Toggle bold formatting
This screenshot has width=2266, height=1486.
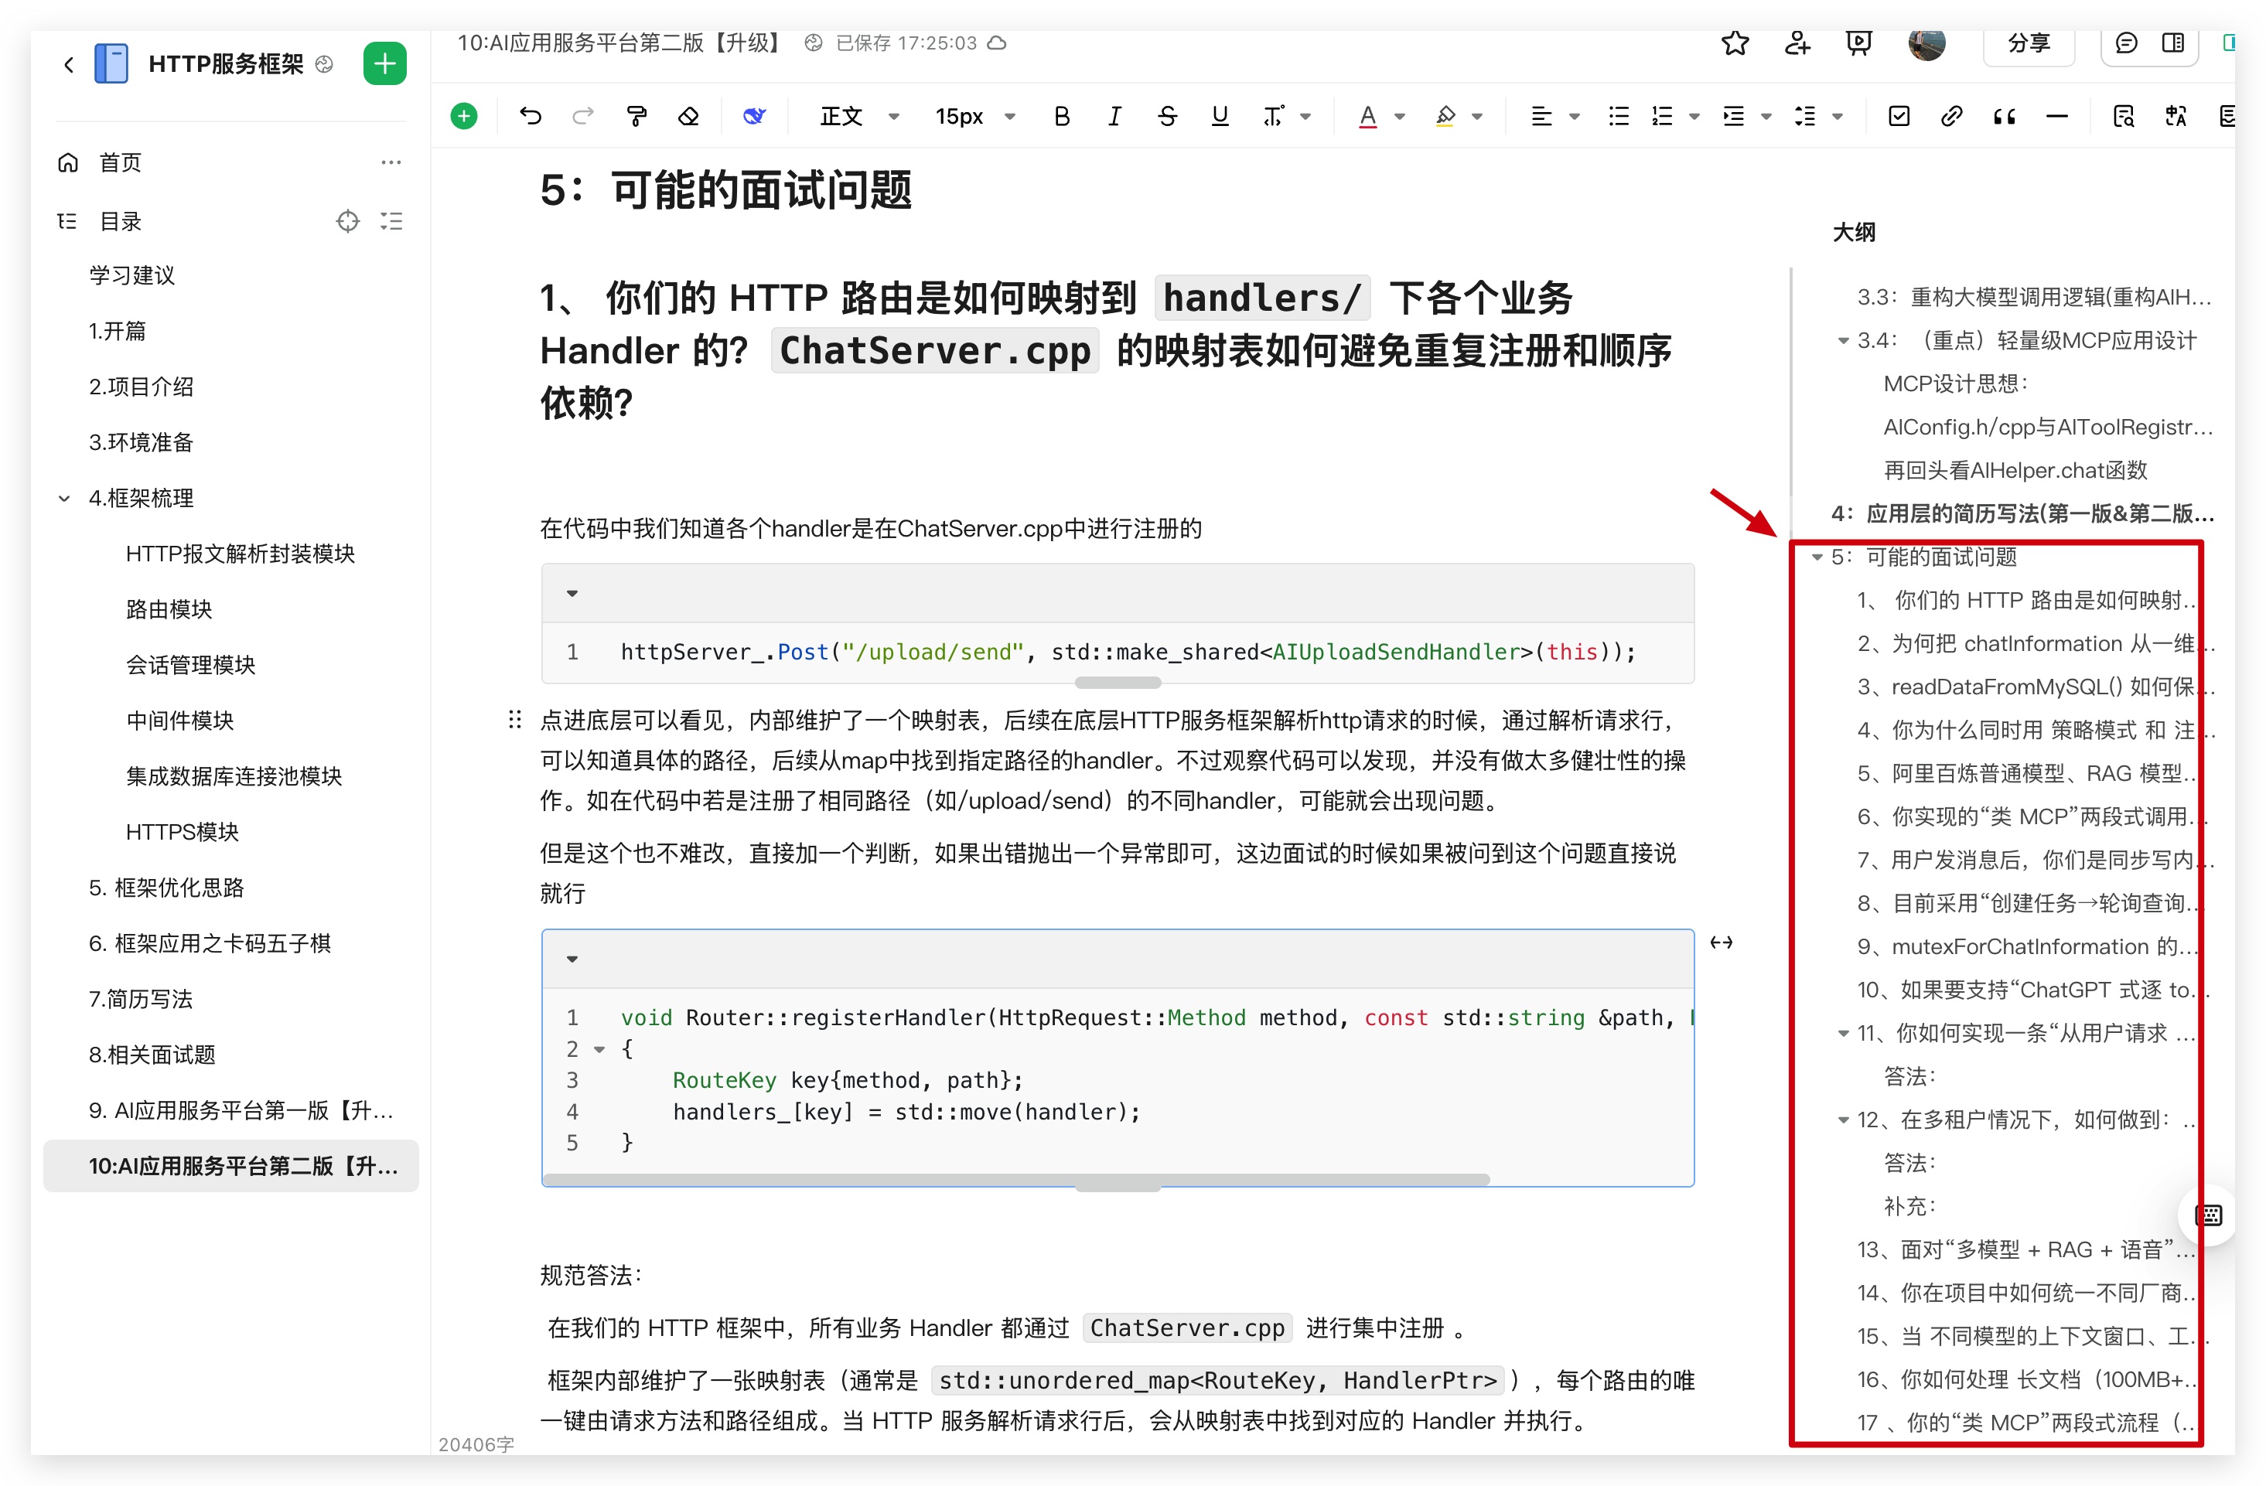(x=1062, y=116)
